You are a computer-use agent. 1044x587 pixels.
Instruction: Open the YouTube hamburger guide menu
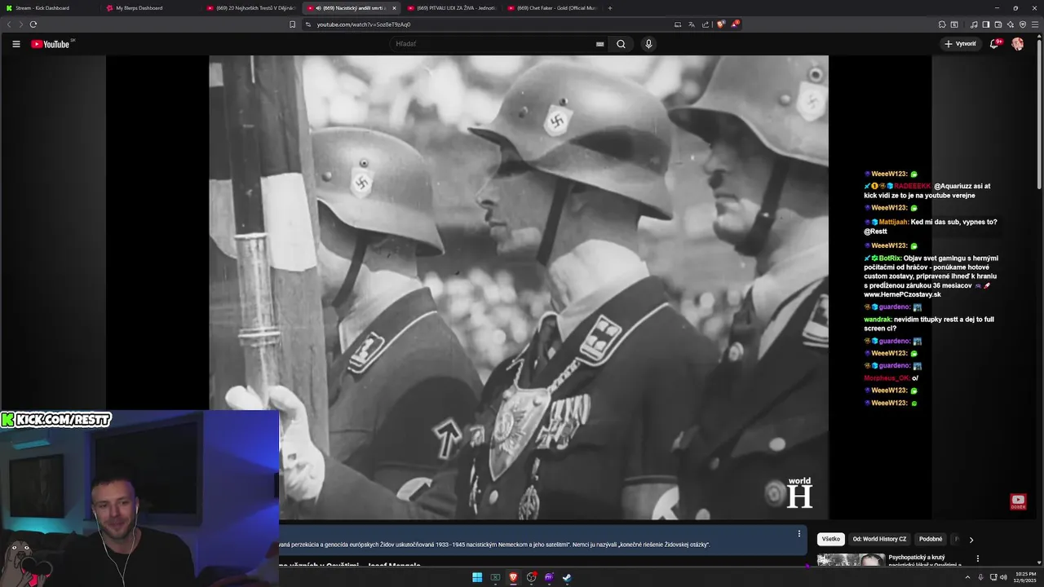[15, 44]
